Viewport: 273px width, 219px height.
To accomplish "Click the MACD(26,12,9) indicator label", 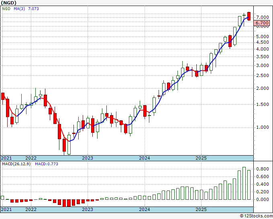I will (16, 164).
